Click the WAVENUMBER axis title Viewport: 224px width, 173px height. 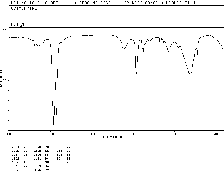[112, 137]
